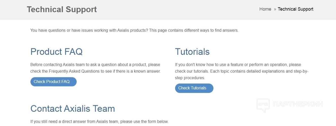Click the Contact Axialis Team heading

(x=73, y=108)
